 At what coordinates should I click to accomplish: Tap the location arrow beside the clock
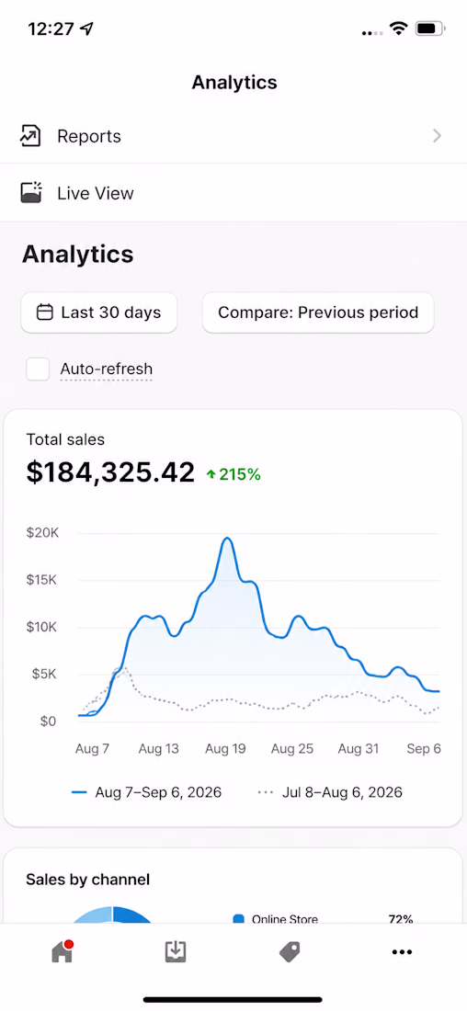[x=86, y=29]
